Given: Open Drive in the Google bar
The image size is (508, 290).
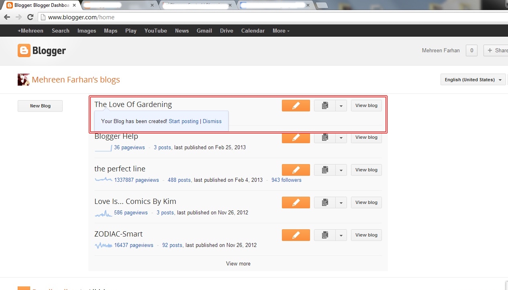Looking at the screenshot, I should coord(226,31).
